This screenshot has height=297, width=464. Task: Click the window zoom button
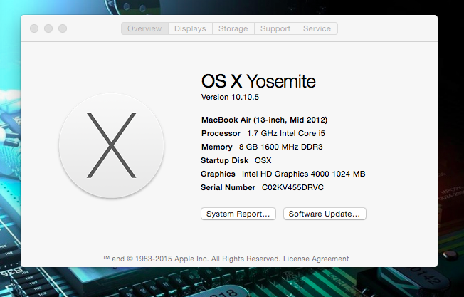[63, 28]
